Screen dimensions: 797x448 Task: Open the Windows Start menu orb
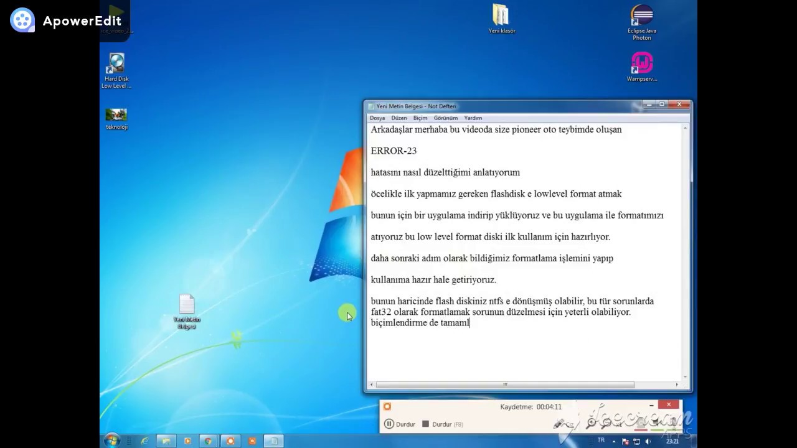click(x=112, y=441)
